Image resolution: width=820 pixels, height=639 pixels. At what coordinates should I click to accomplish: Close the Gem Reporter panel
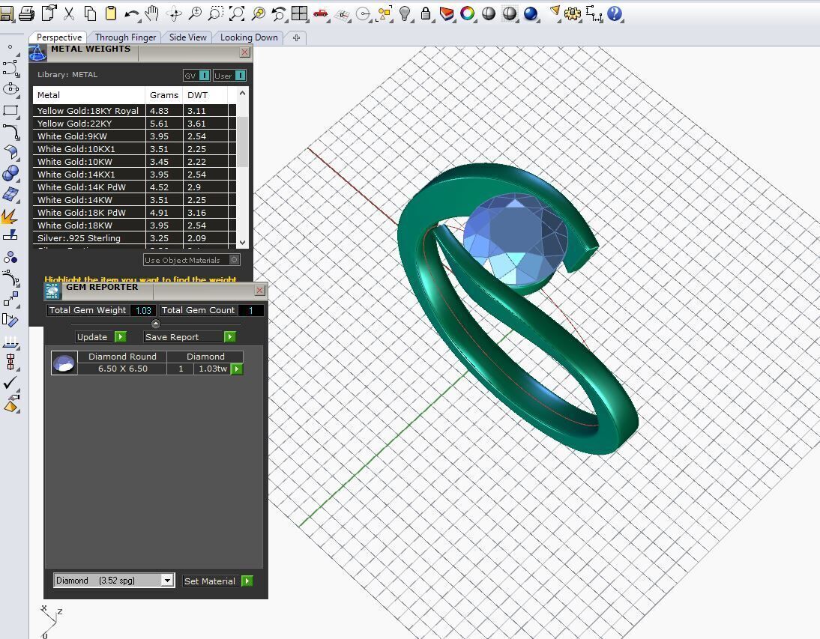260,290
